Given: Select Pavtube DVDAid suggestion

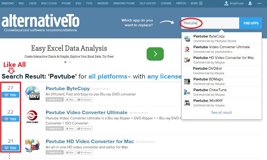Looking at the screenshot, I should [x=221, y=71].
